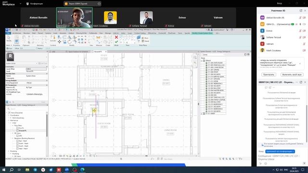This screenshot has height=173, width=308.
Task: Click the South - Mech elevation checkbox
Action: click(17, 146)
